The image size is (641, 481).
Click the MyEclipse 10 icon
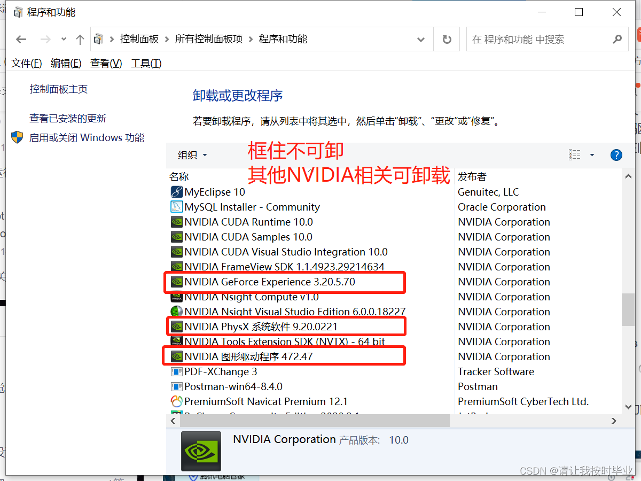click(177, 192)
